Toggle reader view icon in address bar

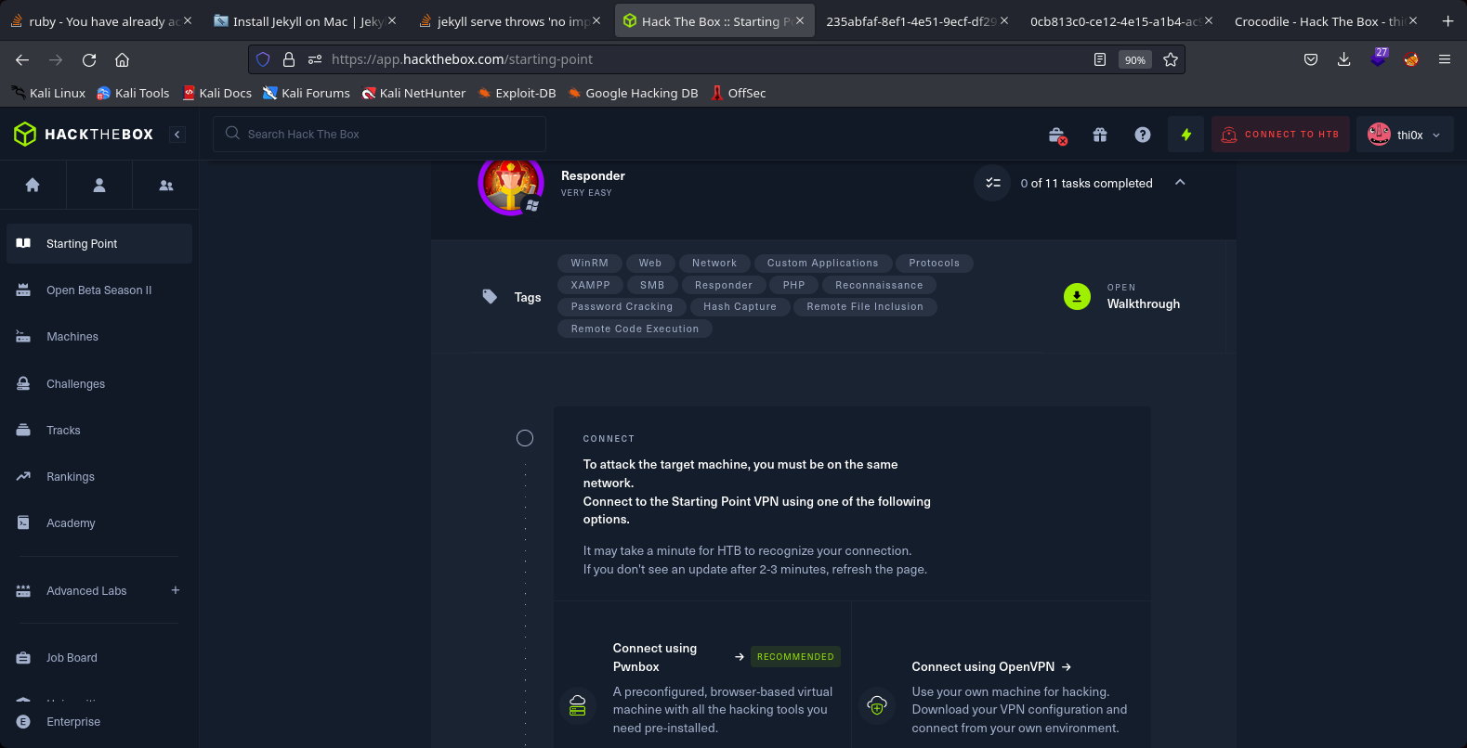click(1100, 59)
